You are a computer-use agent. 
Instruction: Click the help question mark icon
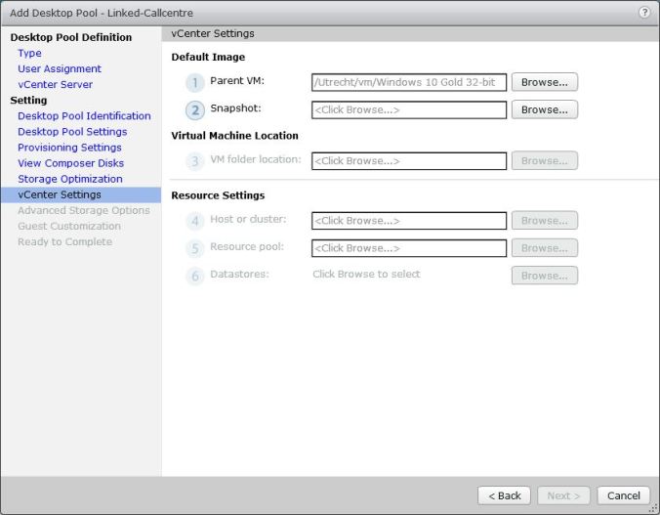click(644, 12)
